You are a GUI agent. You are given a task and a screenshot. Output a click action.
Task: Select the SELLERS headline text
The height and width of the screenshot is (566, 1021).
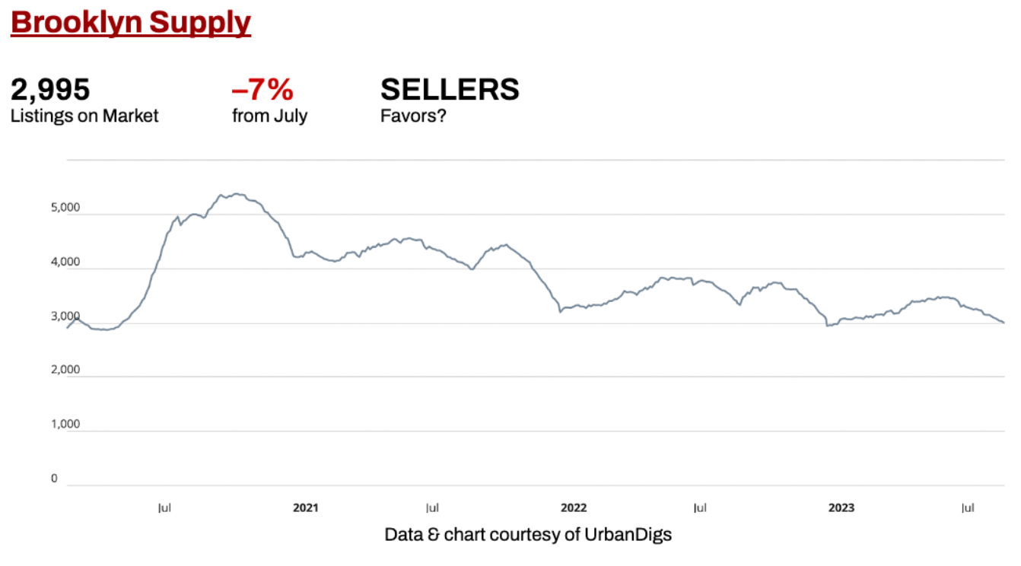click(x=450, y=90)
